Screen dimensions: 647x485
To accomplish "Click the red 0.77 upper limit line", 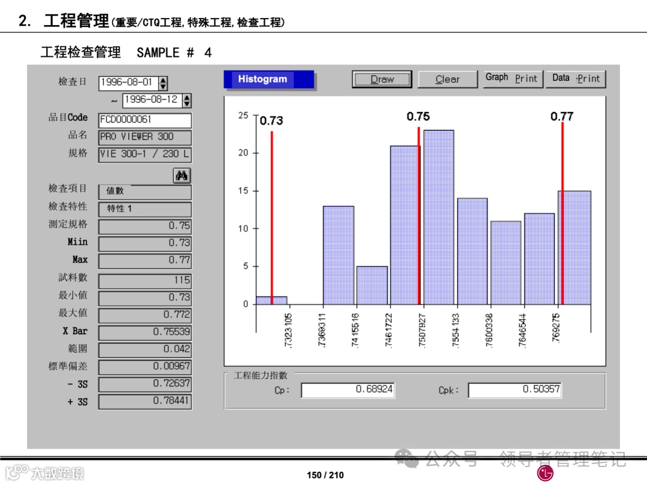I will coord(563,213).
